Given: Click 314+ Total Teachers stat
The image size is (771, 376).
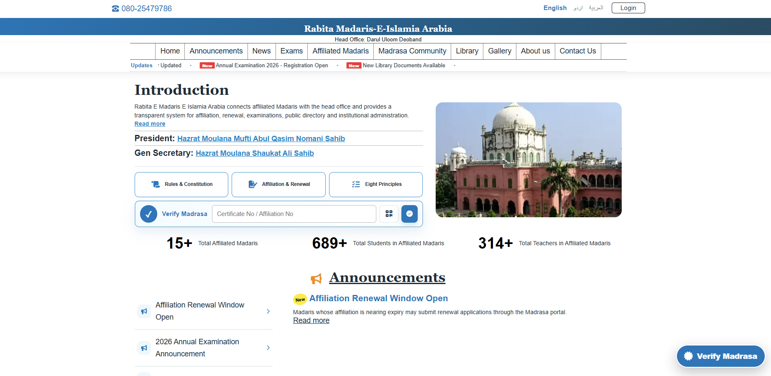Looking at the screenshot, I should (x=544, y=243).
